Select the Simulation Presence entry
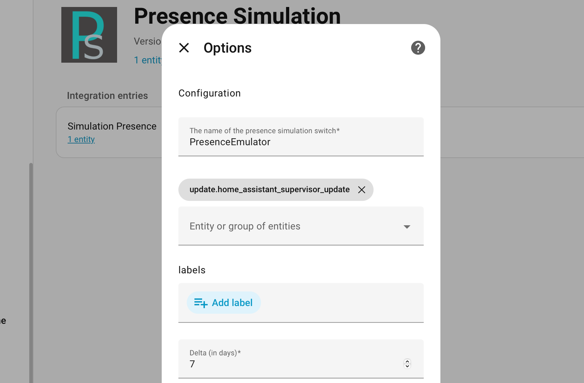 tap(112, 126)
